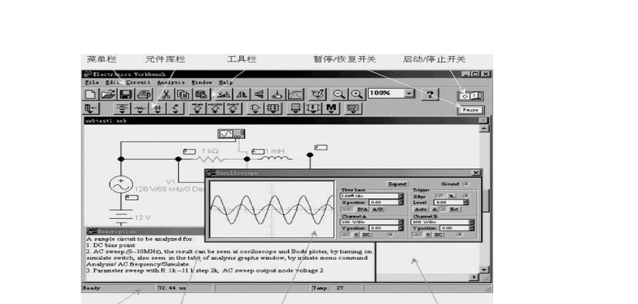
Task: Adjust Channel A V/Div stepper
Action: pos(401,222)
